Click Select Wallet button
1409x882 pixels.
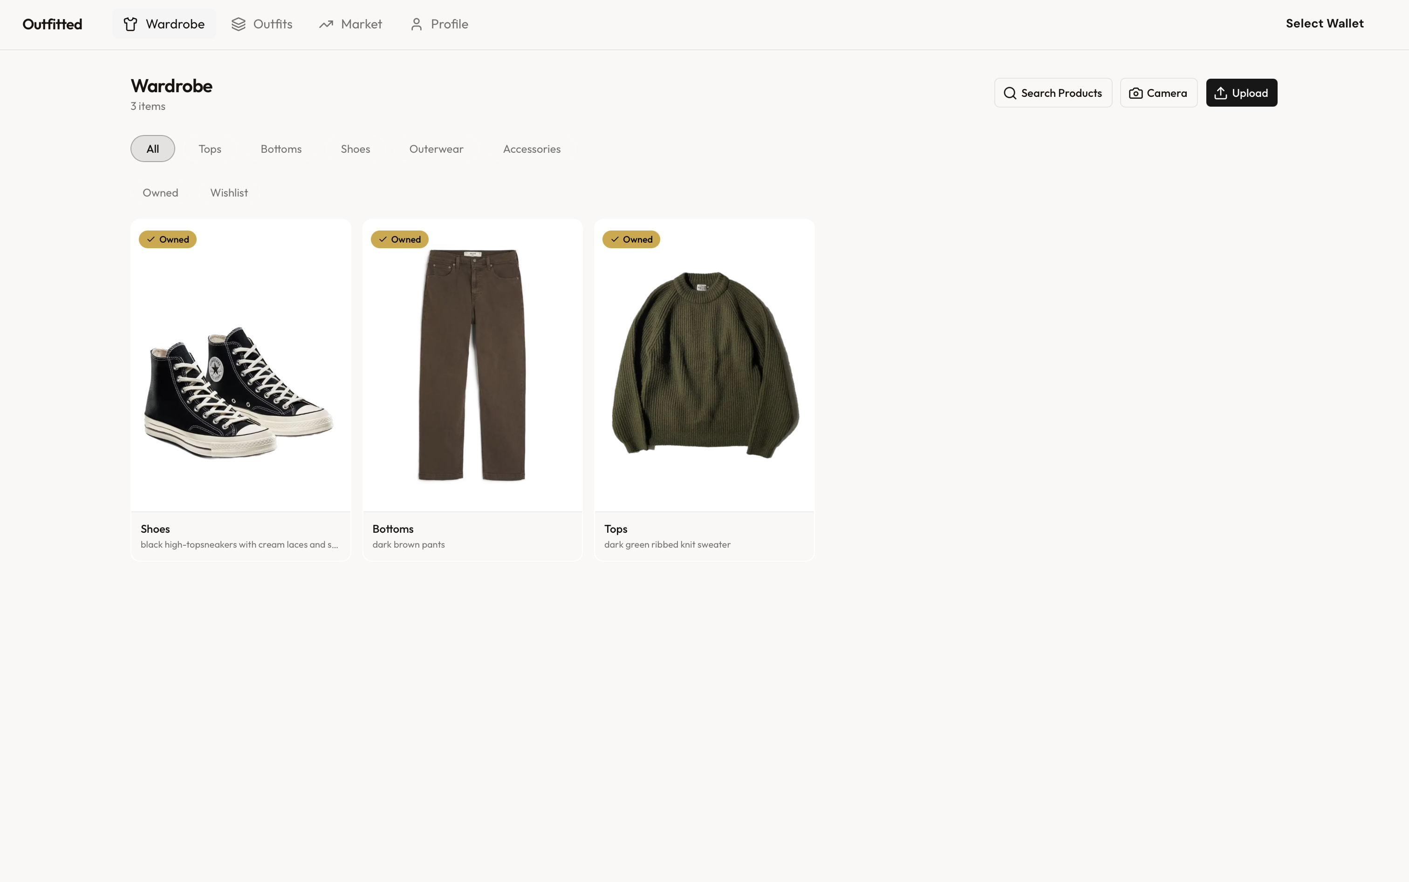[1324, 24]
